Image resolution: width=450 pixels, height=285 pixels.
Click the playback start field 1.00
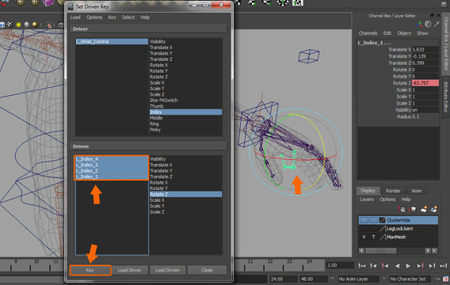point(340,265)
